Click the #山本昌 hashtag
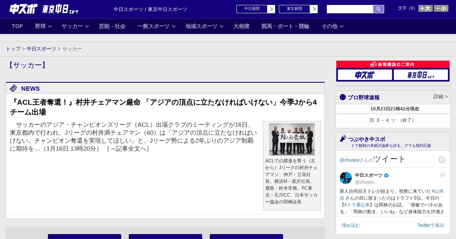456x239 pixels. pos(438,191)
